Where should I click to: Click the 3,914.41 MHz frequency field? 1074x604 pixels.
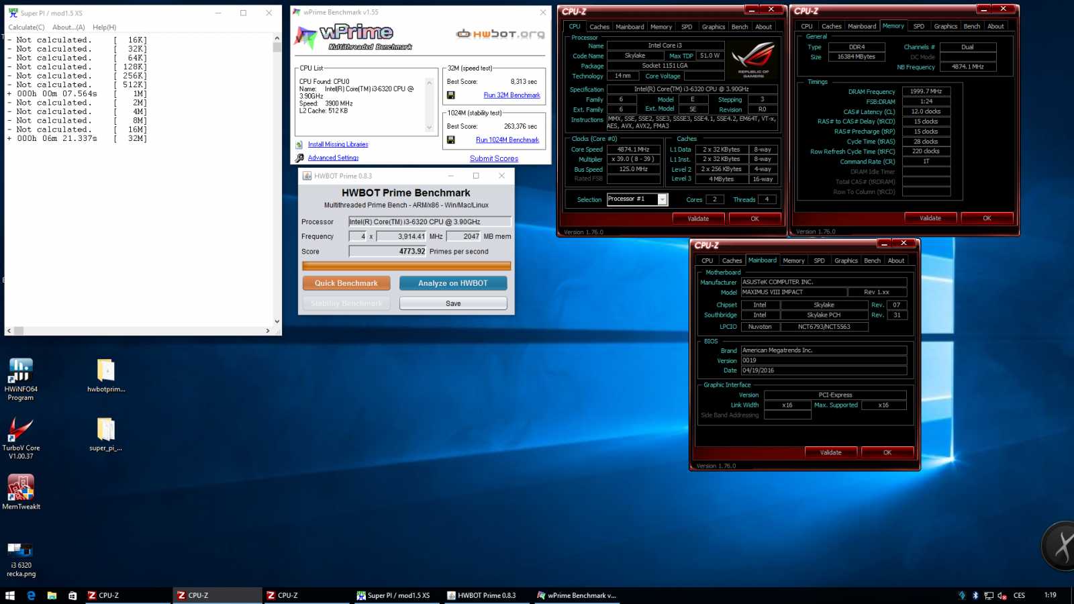[x=401, y=236]
